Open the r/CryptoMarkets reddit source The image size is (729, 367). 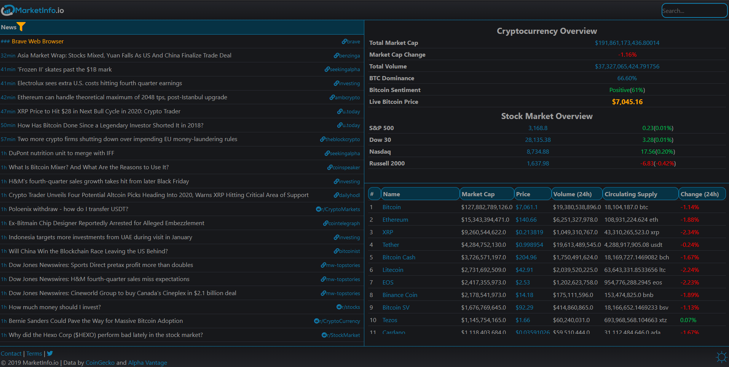[x=338, y=209]
